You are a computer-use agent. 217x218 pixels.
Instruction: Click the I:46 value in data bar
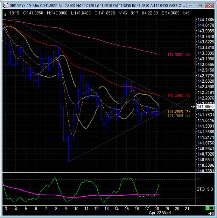click(186, 13)
